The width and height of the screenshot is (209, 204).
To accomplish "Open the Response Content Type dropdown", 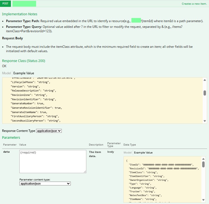I will (49, 131).
